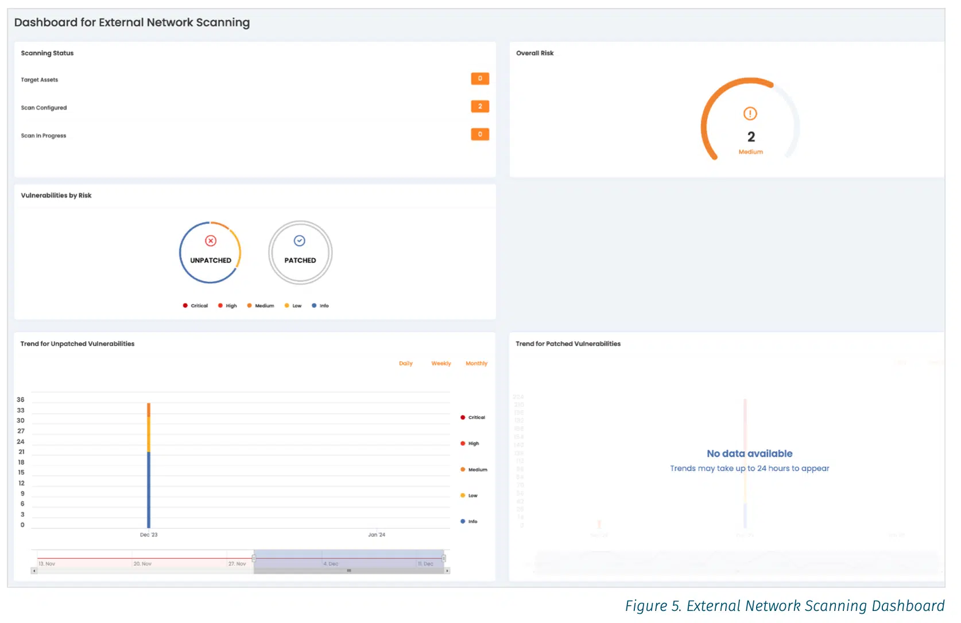Open the Scan Configured count badge
Viewport: 961px width, 623px height.
click(480, 107)
